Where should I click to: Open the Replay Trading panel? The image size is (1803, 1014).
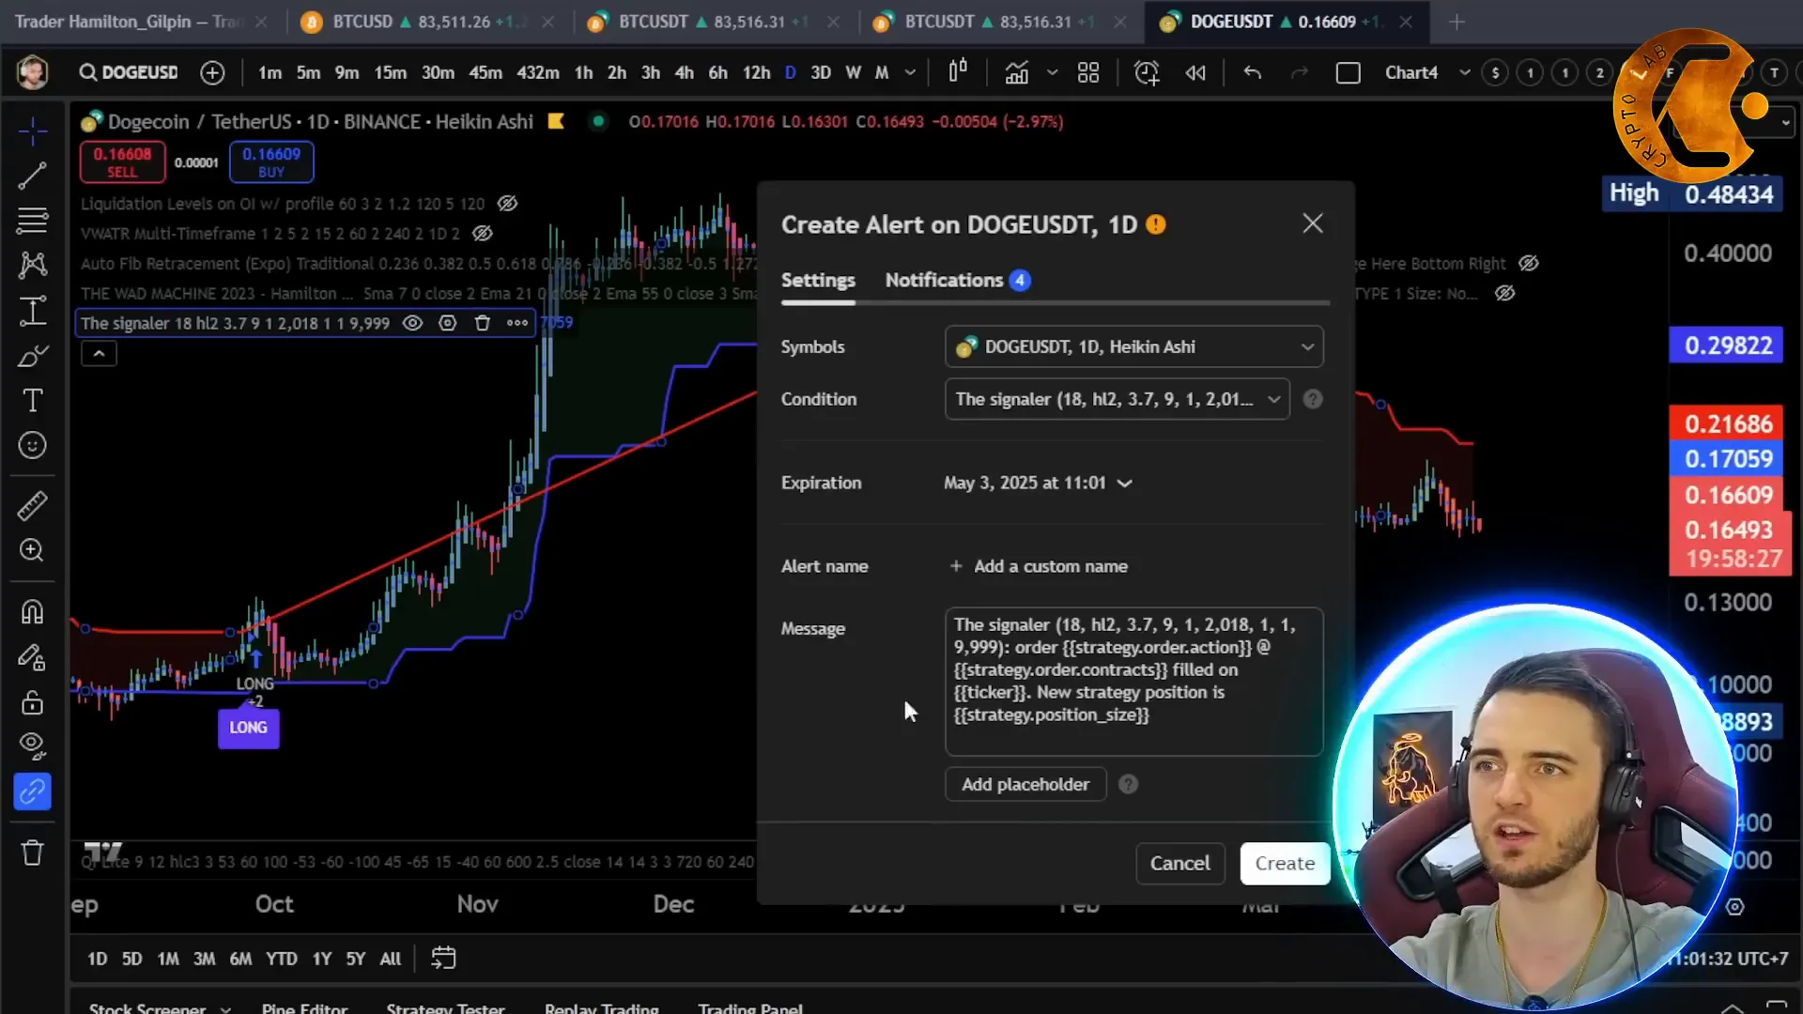pos(602,1007)
